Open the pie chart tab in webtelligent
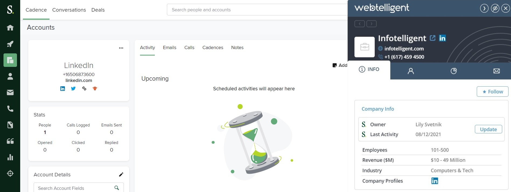 click(x=454, y=71)
